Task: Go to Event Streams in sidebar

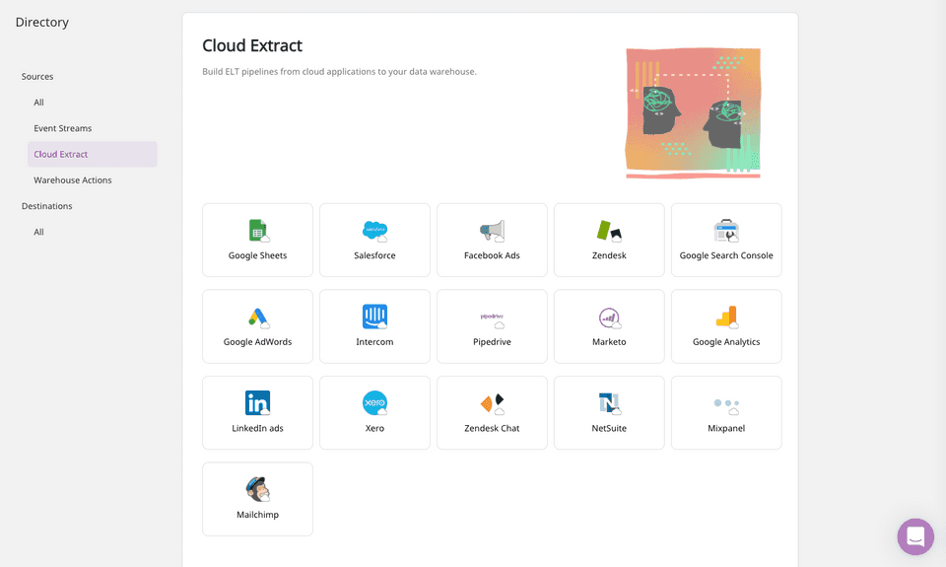Action: (x=63, y=128)
